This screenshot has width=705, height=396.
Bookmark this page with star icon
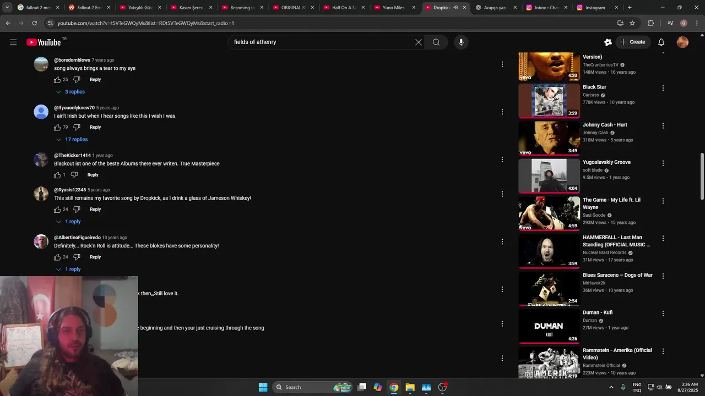[x=632, y=23]
